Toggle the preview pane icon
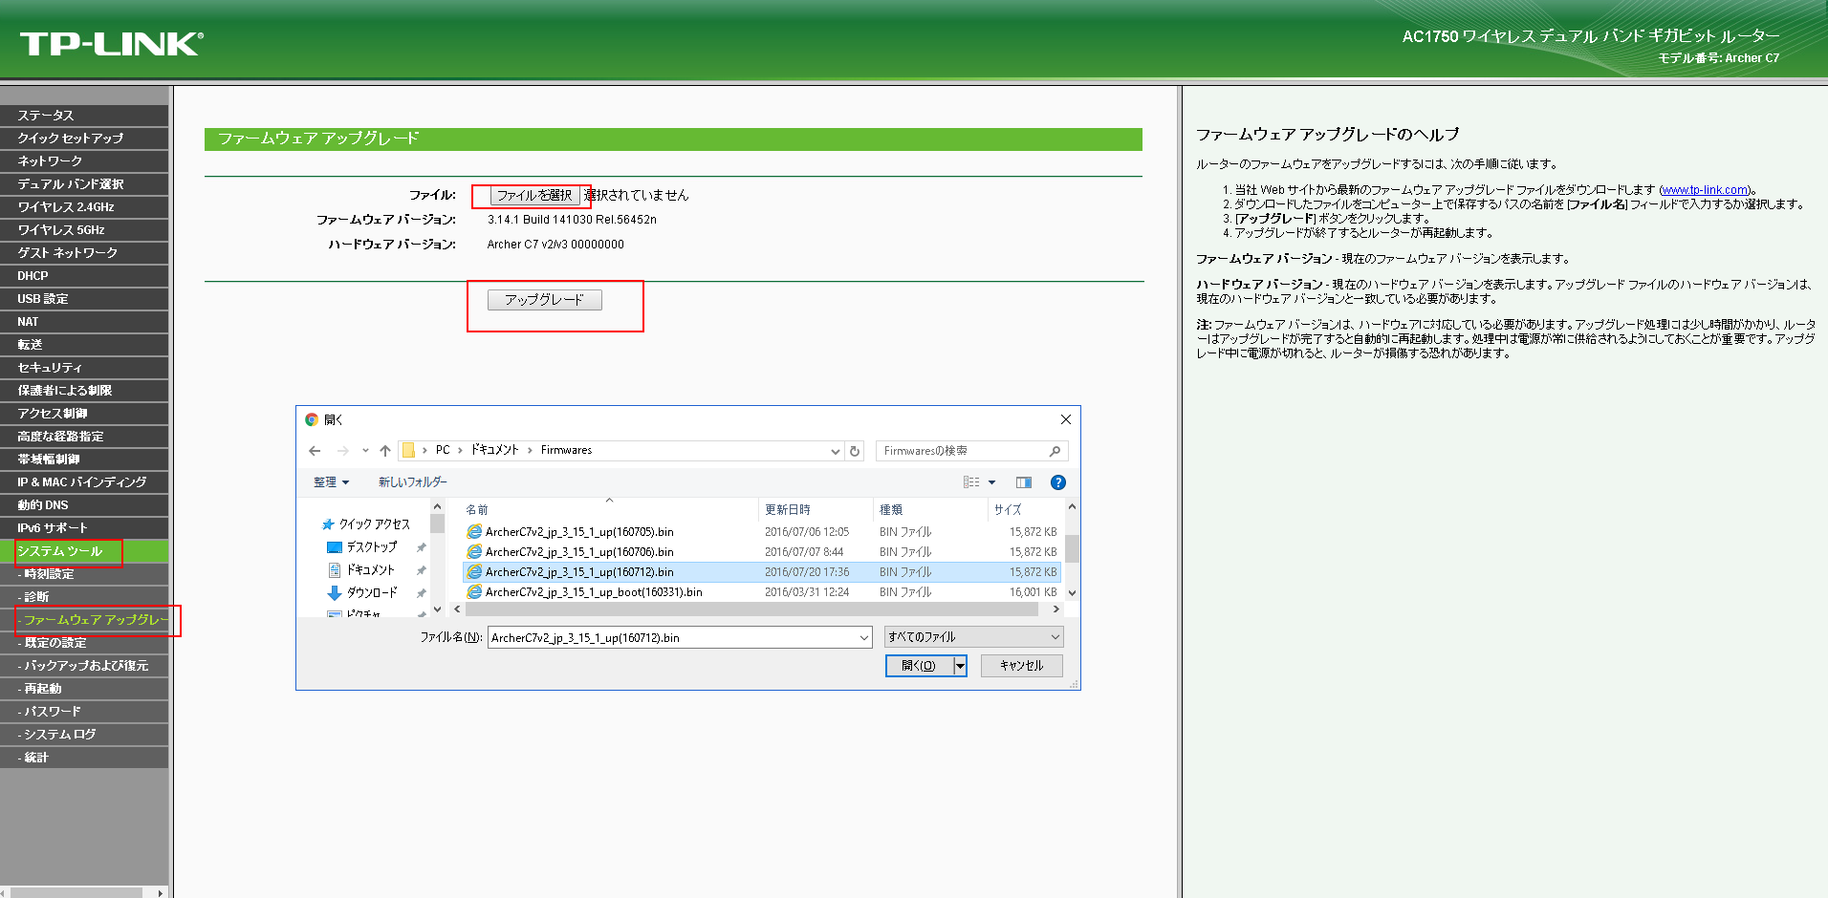This screenshot has height=898, width=1828. [x=1024, y=482]
